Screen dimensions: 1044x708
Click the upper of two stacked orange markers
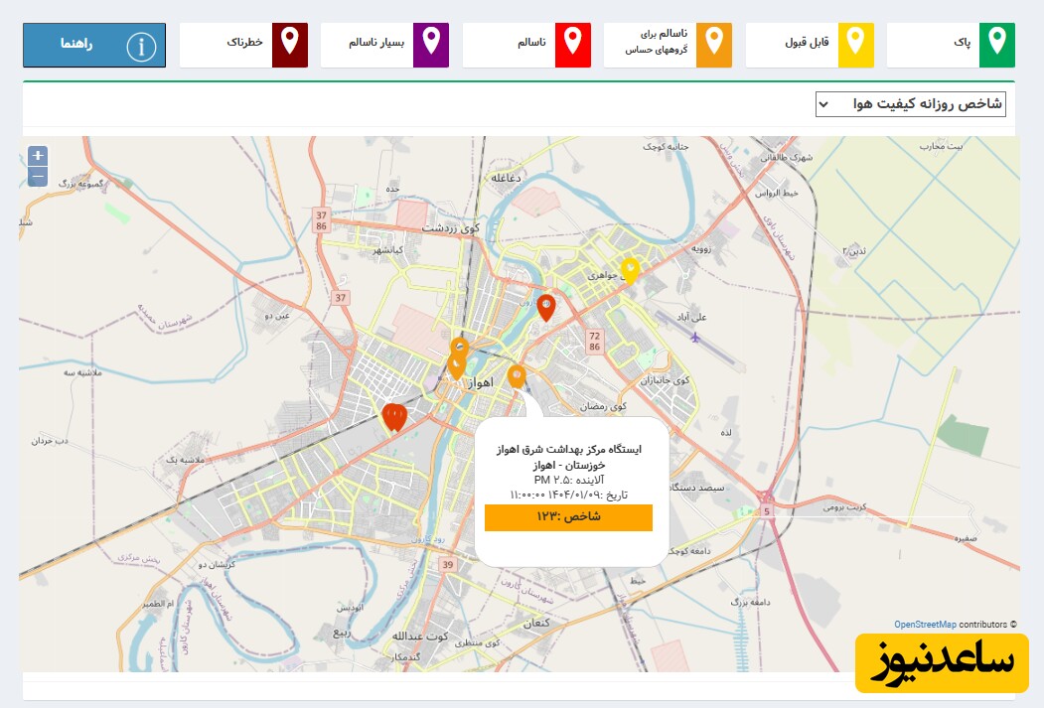(460, 348)
